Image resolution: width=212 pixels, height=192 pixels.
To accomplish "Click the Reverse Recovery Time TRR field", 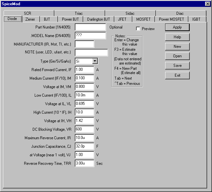I will pos(85,163).
